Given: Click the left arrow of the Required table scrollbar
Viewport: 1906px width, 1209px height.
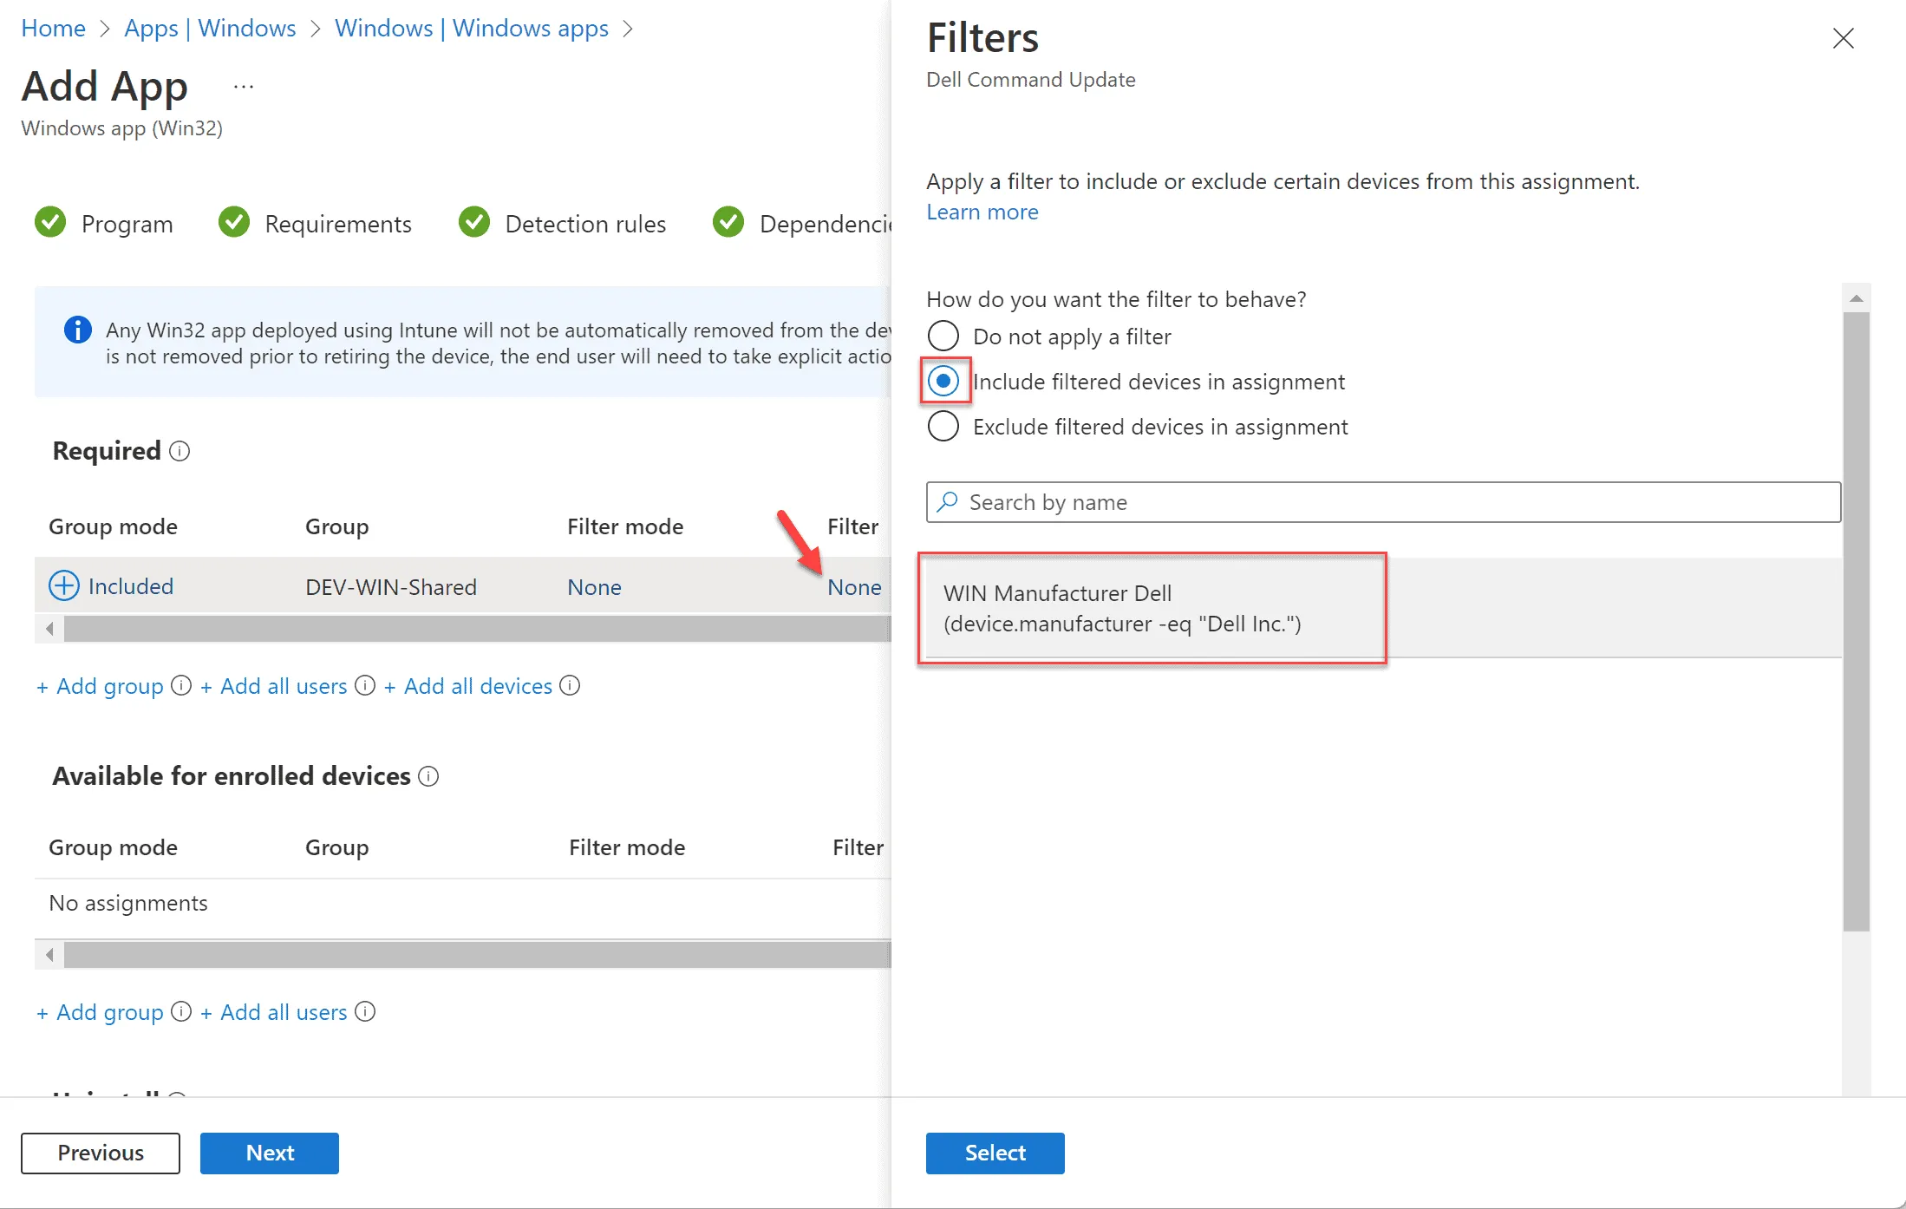Looking at the screenshot, I should click(x=49, y=629).
